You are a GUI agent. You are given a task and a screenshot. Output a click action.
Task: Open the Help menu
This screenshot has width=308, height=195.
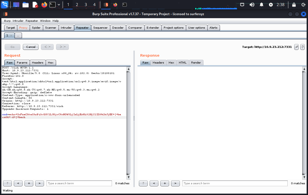tap(56, 21)
